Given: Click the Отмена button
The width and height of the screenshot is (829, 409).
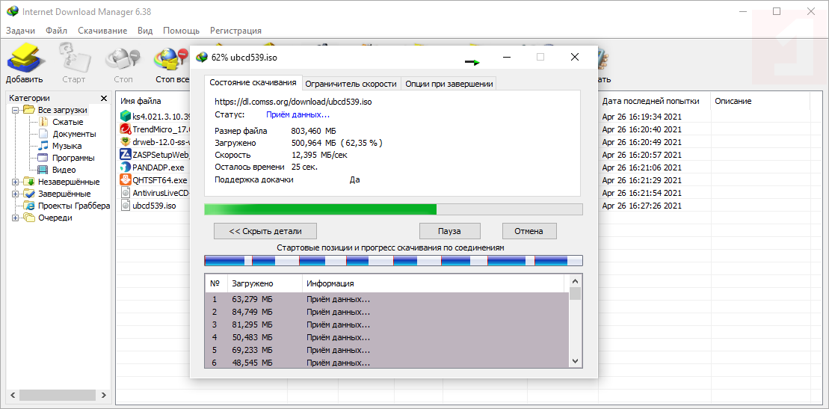Looking at the screenshot, I should click(x=529, y=231).
